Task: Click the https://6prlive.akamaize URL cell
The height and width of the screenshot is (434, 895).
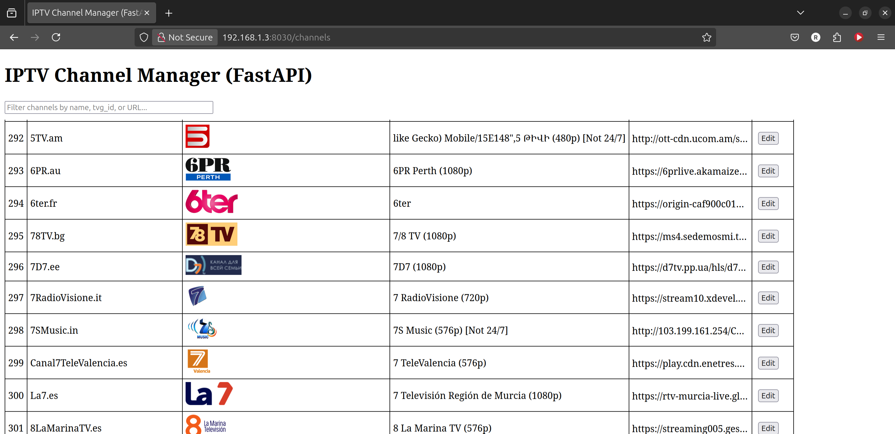Action: point(690,171)
